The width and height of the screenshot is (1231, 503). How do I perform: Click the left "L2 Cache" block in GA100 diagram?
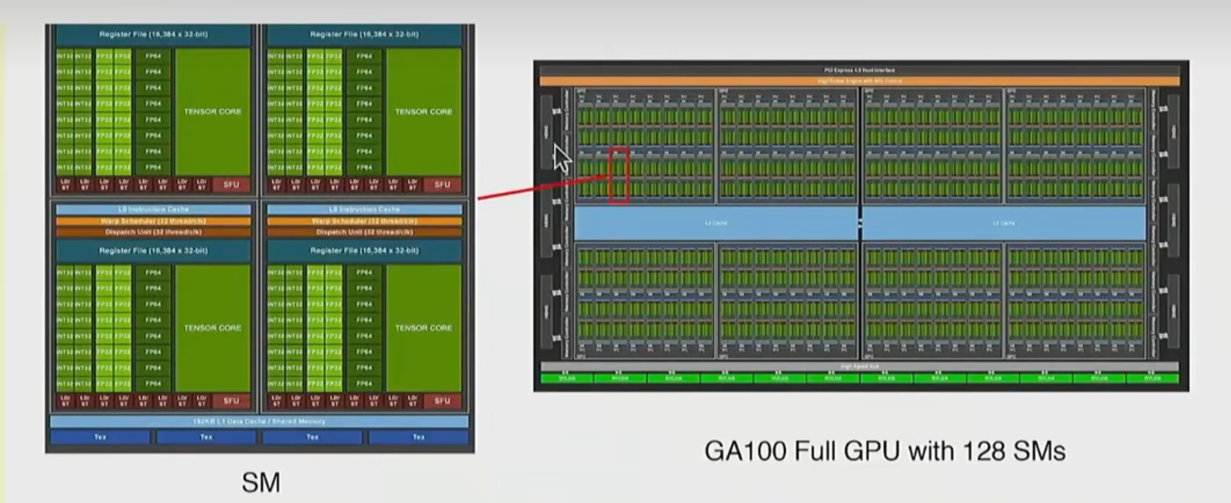[716, 223]
